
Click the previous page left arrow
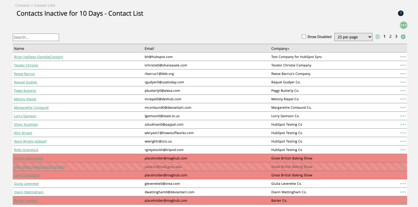pos(378,37)
